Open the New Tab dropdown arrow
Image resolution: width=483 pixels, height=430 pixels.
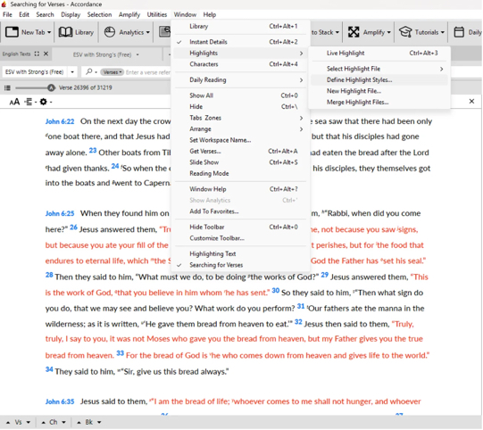[49, 32]
